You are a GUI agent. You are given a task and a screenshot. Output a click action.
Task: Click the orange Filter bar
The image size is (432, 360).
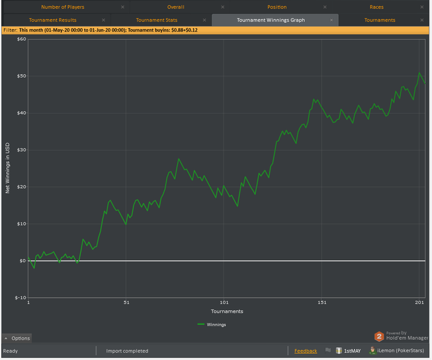[x=215, y=30]
